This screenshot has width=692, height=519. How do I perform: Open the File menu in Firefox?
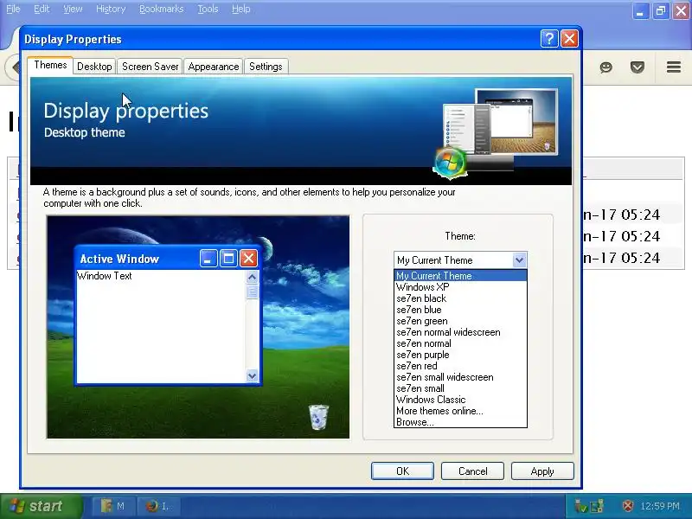[x=13, y=9]
